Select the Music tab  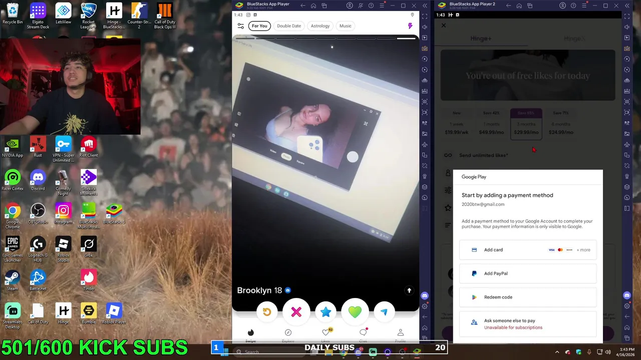[x=346, y=26]
